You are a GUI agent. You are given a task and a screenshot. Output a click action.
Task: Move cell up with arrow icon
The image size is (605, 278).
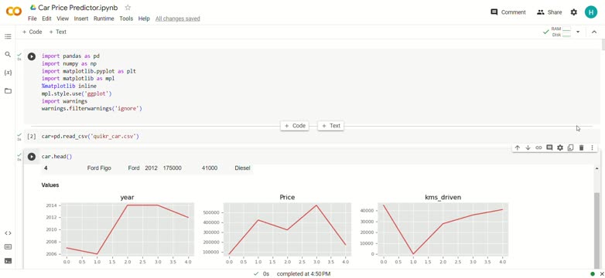(x=518, y=147)
